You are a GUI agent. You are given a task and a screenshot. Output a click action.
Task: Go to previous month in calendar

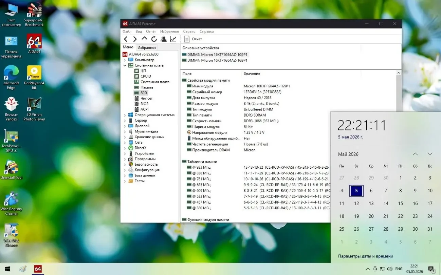415,154
